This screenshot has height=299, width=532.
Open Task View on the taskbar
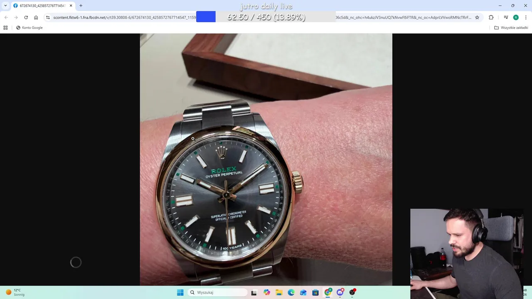point(254,292)
